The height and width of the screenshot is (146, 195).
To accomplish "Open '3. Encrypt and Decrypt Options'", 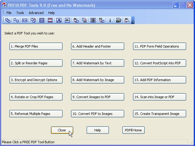I will (36, 80).
